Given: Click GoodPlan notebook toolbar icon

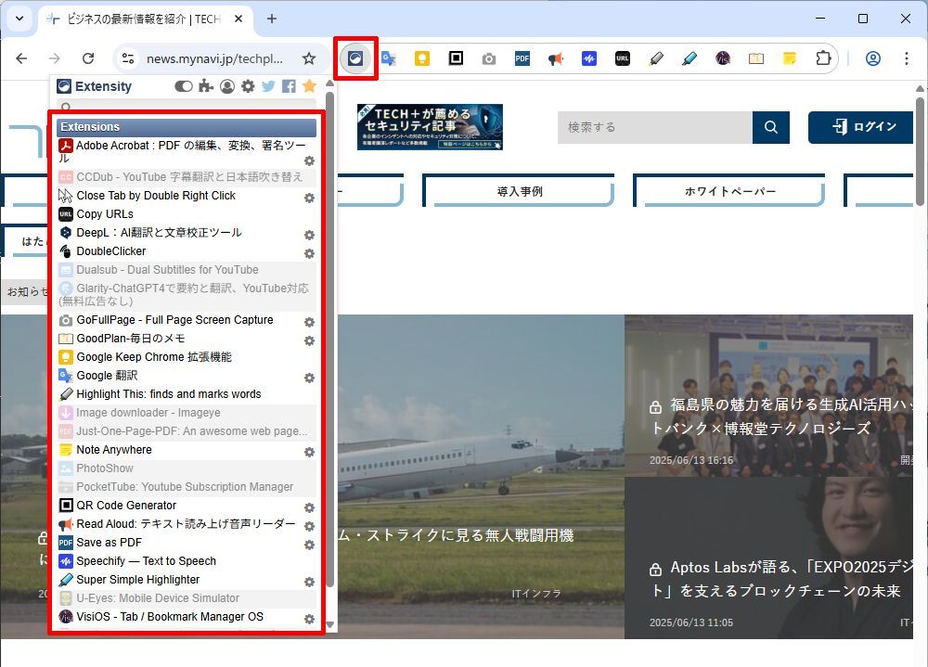Looking at the screenshot, I should 755,58.
